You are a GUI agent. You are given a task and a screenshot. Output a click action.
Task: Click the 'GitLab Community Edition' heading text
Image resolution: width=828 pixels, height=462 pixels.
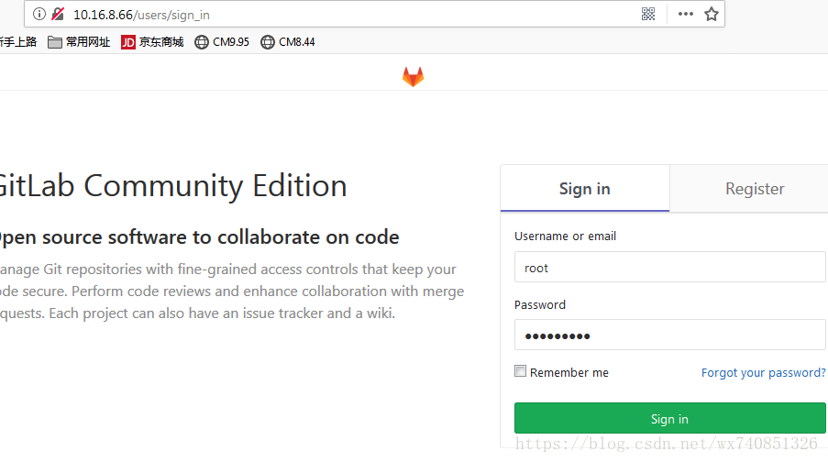pos(172,186)
